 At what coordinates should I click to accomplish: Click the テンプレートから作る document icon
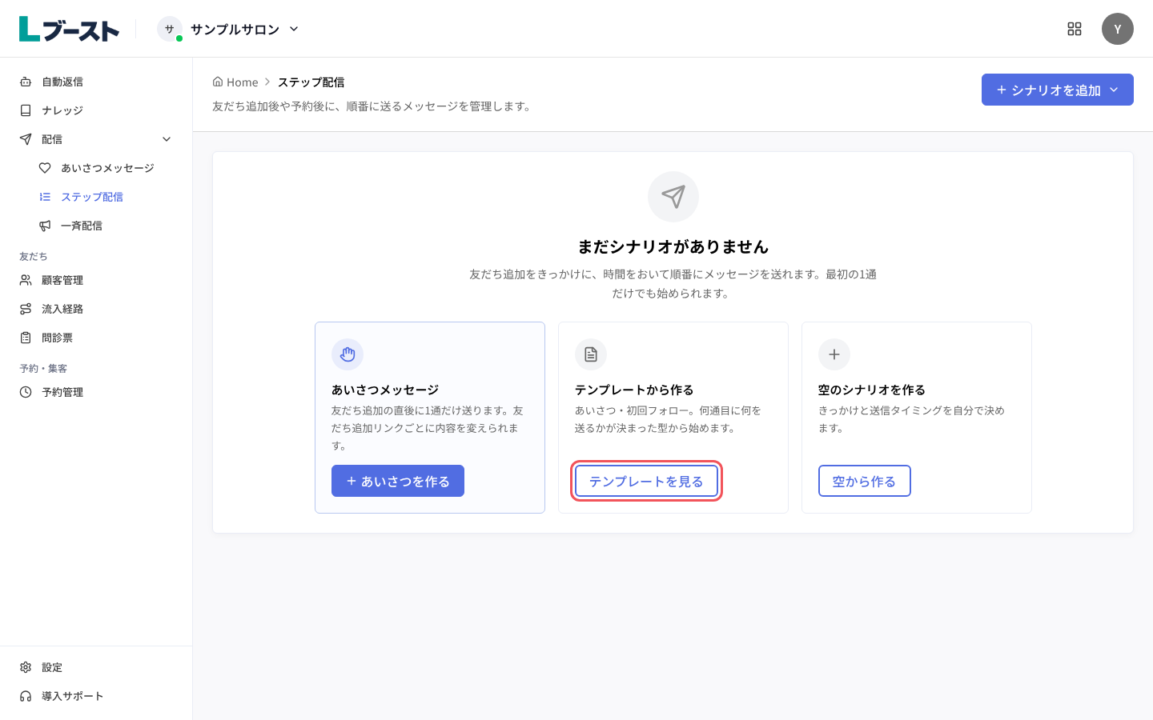point(591,354)
